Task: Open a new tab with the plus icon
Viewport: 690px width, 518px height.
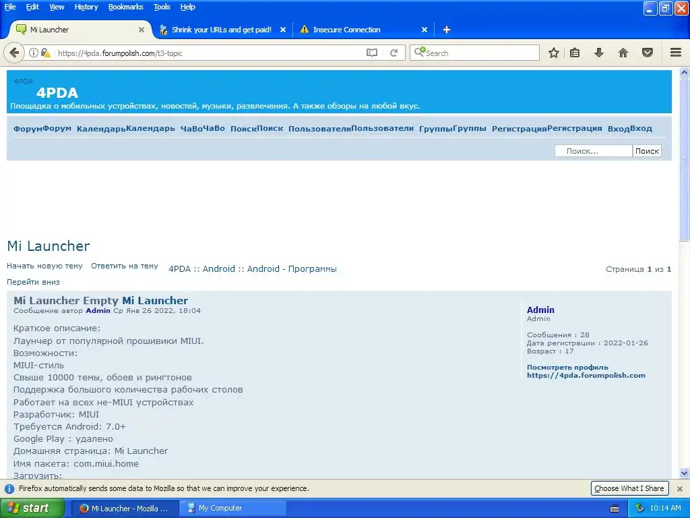Action: 446,30
